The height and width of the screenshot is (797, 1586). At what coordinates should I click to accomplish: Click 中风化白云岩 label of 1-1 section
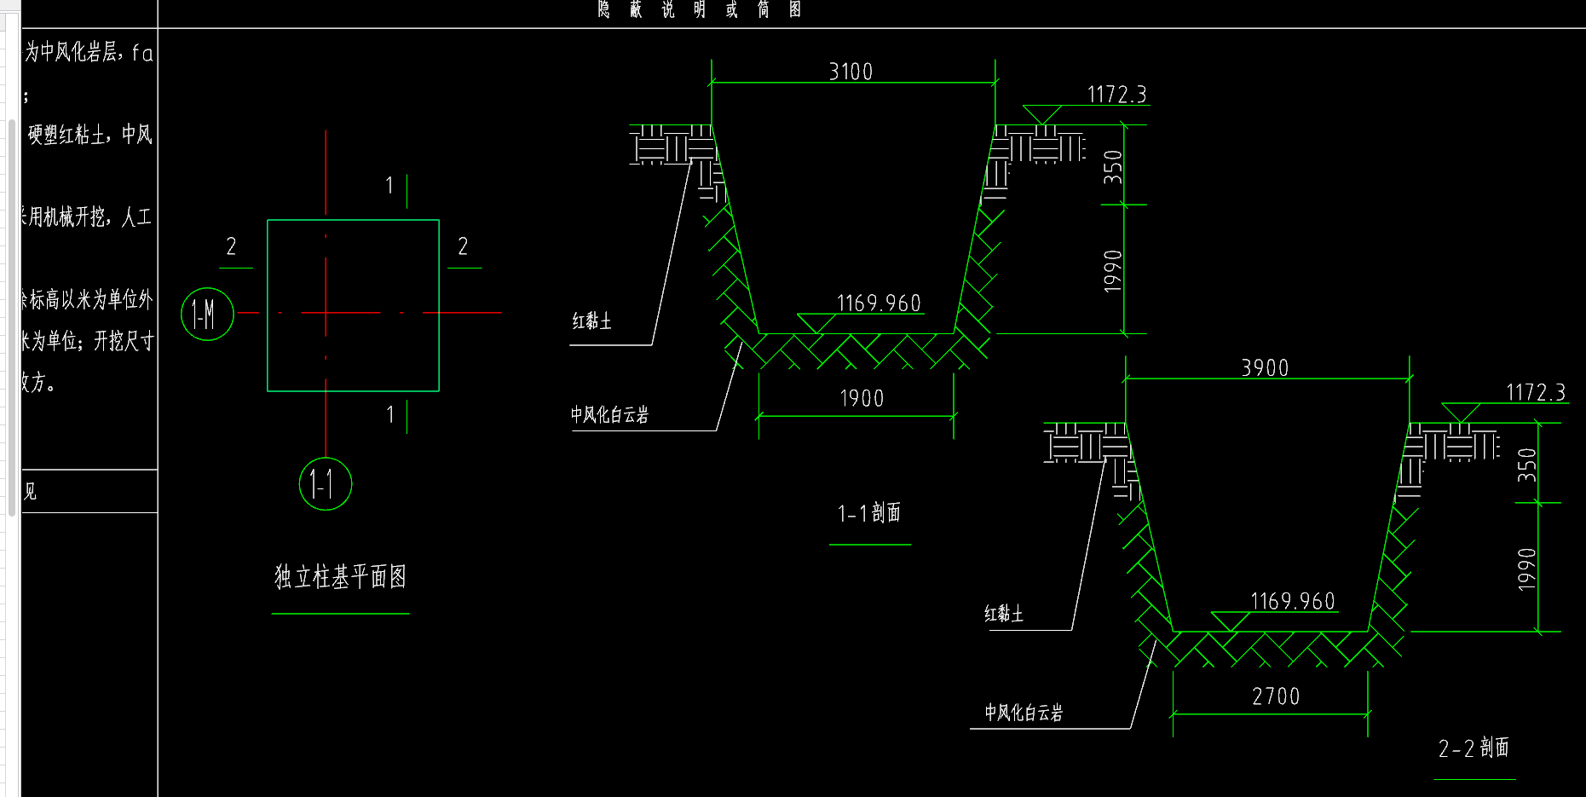click(609, 415)
